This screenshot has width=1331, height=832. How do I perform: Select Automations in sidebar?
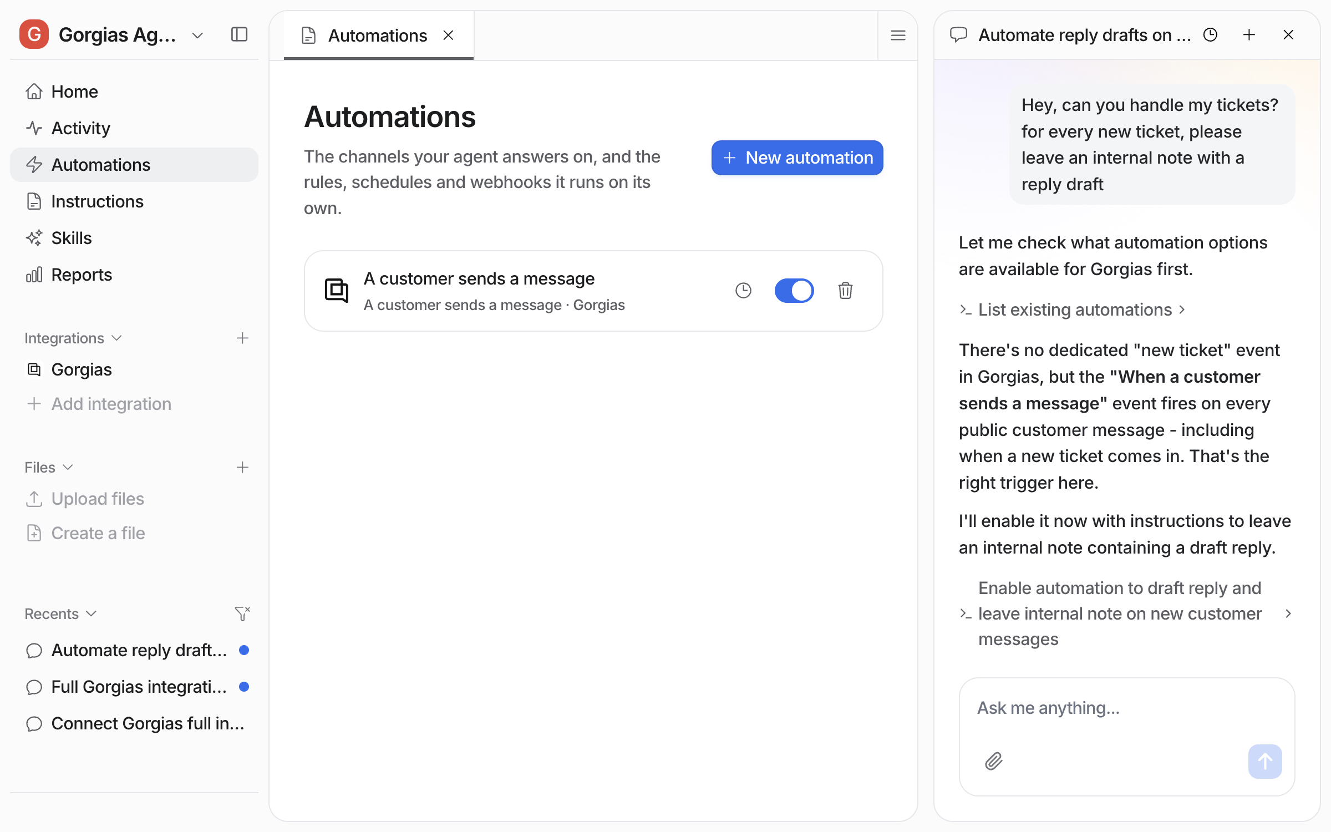coord(134,165)
